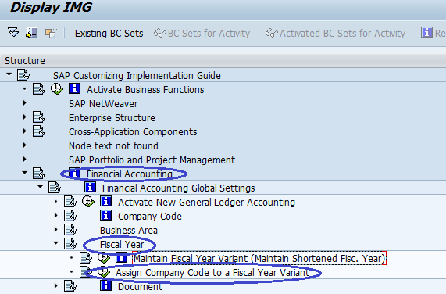Click info icon beside Financial Accounting

tap(74, 174)
